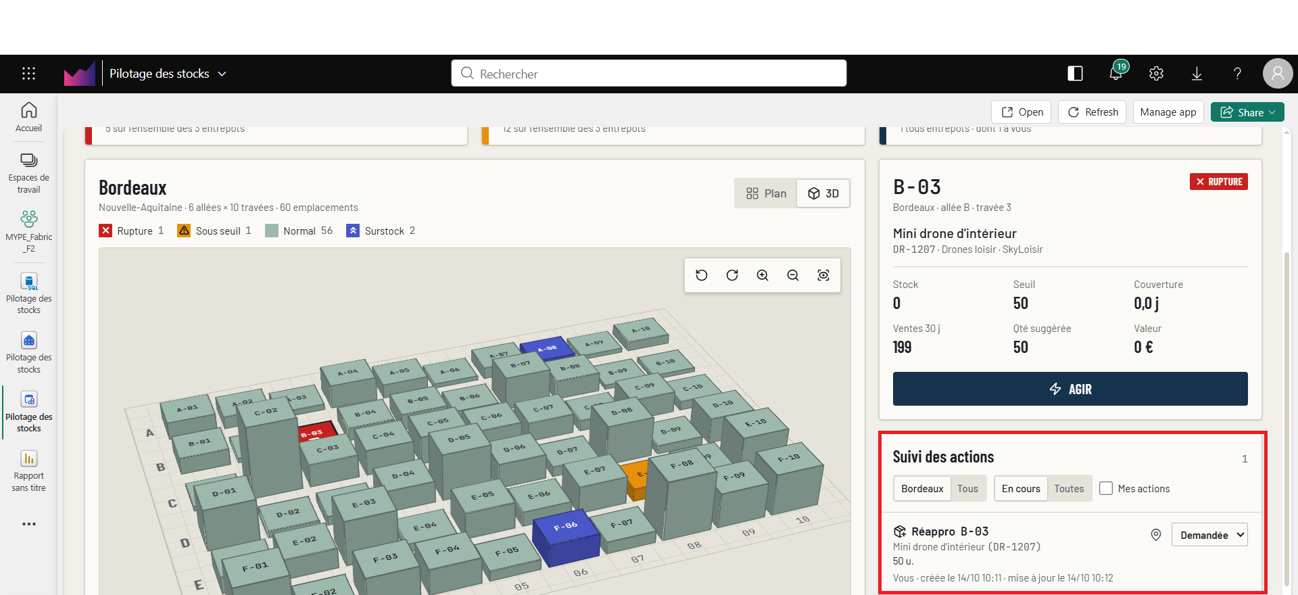Filter actions by En cours
The image size is (1298, 595).
click(1021, 488)
